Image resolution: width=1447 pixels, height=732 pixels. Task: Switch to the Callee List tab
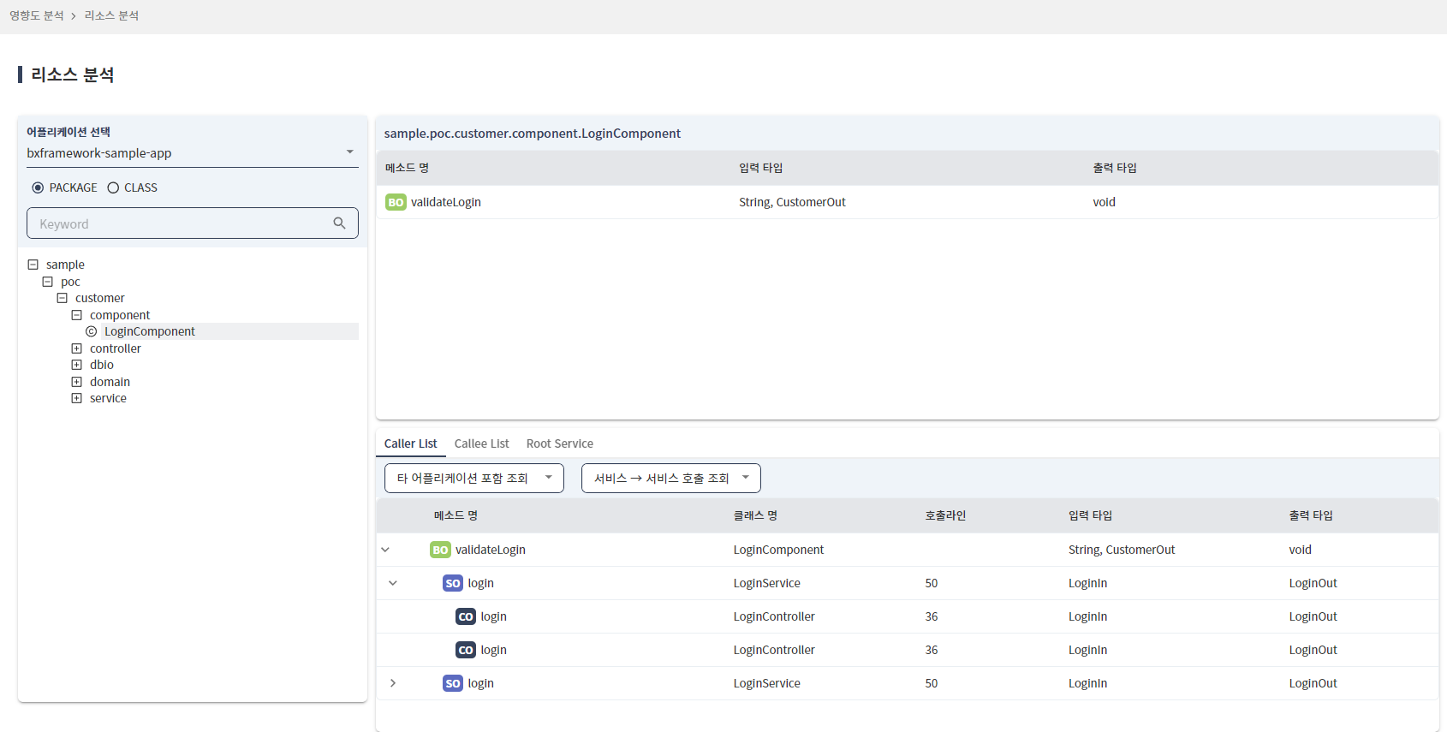coord(481,443)
